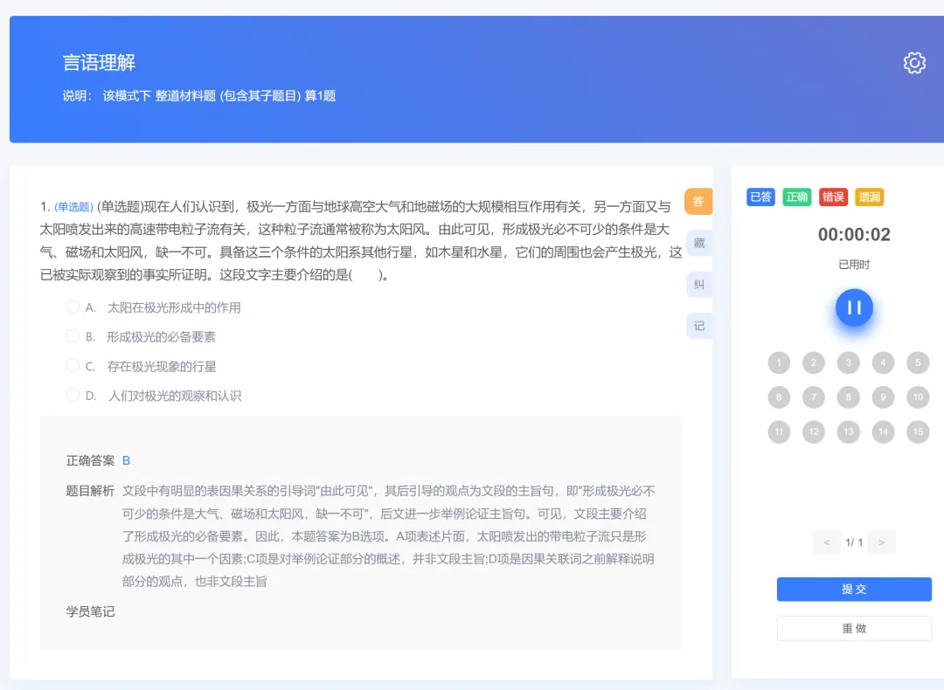The image size is (944, 690).
Task: Click the 题目解析 label
Action: point(90,491)
